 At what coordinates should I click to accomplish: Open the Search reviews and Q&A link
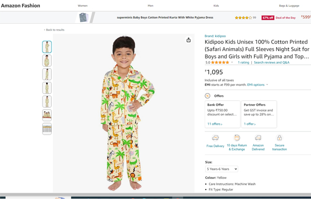[272, 62]
